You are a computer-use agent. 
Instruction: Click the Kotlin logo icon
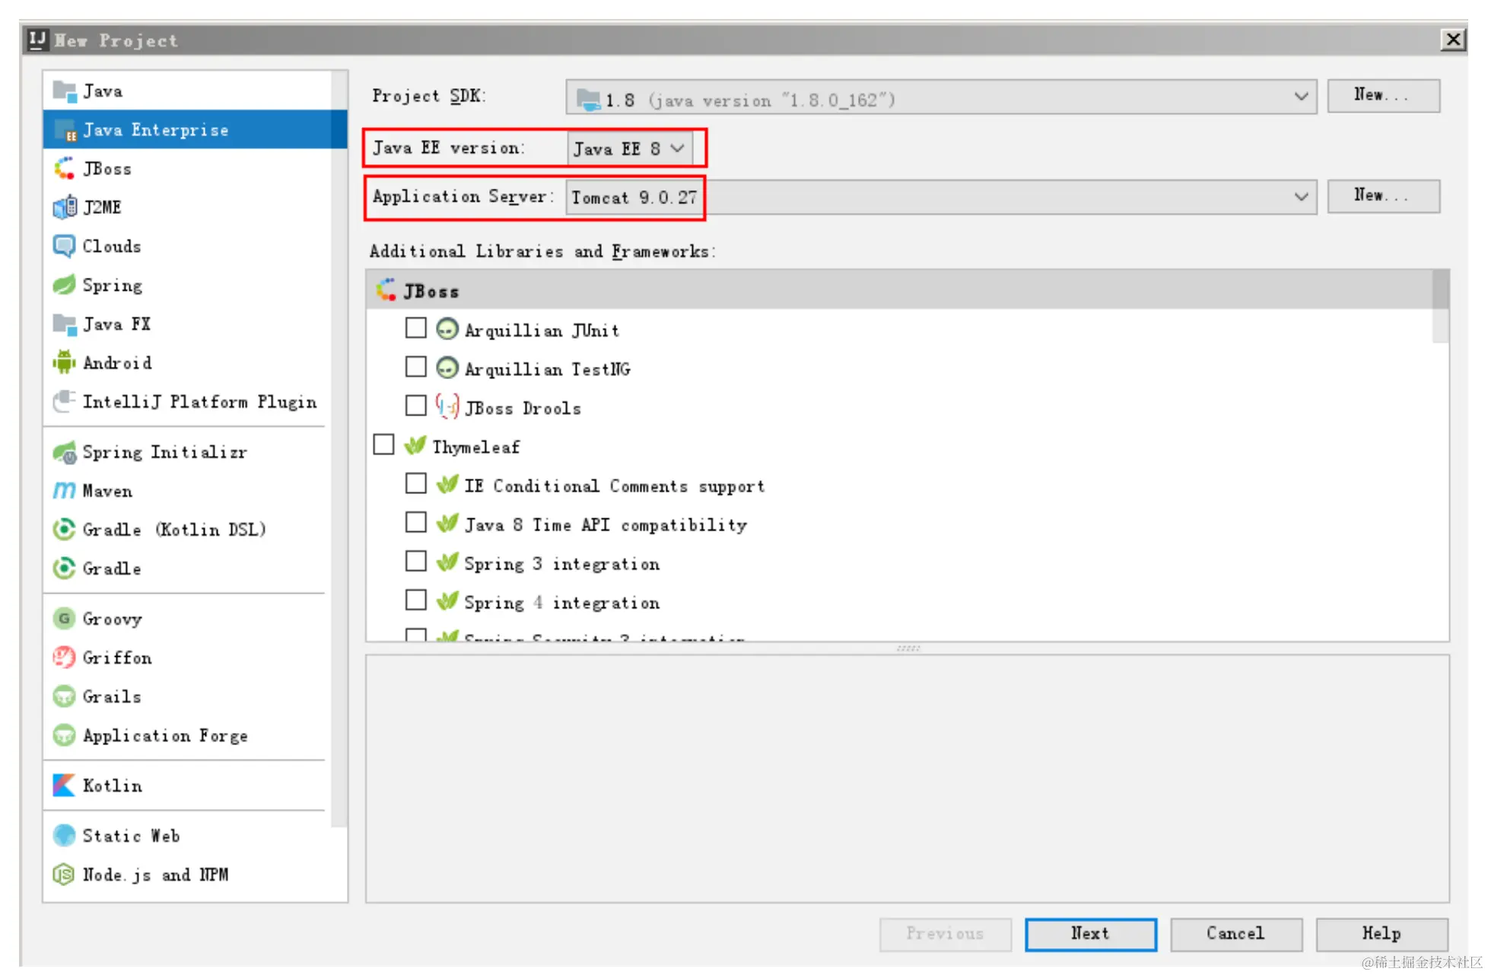[x=64, y=785]
